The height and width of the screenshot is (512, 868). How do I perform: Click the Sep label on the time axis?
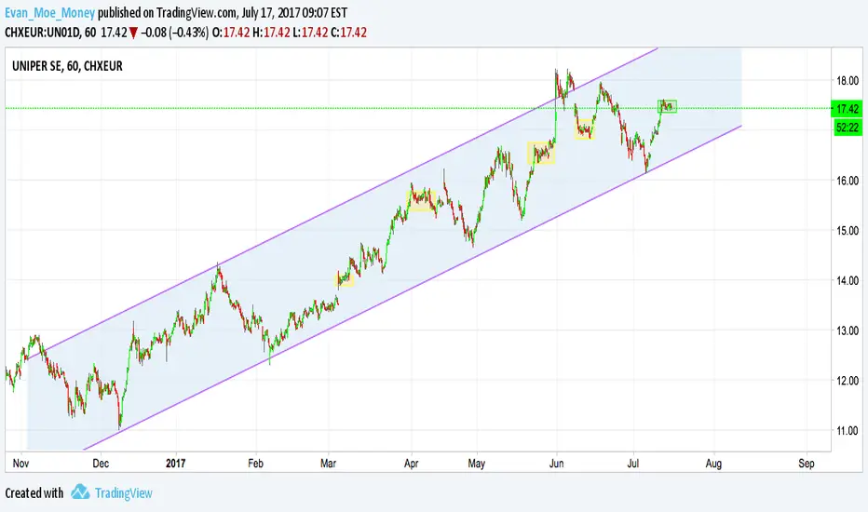click(807, 464)
